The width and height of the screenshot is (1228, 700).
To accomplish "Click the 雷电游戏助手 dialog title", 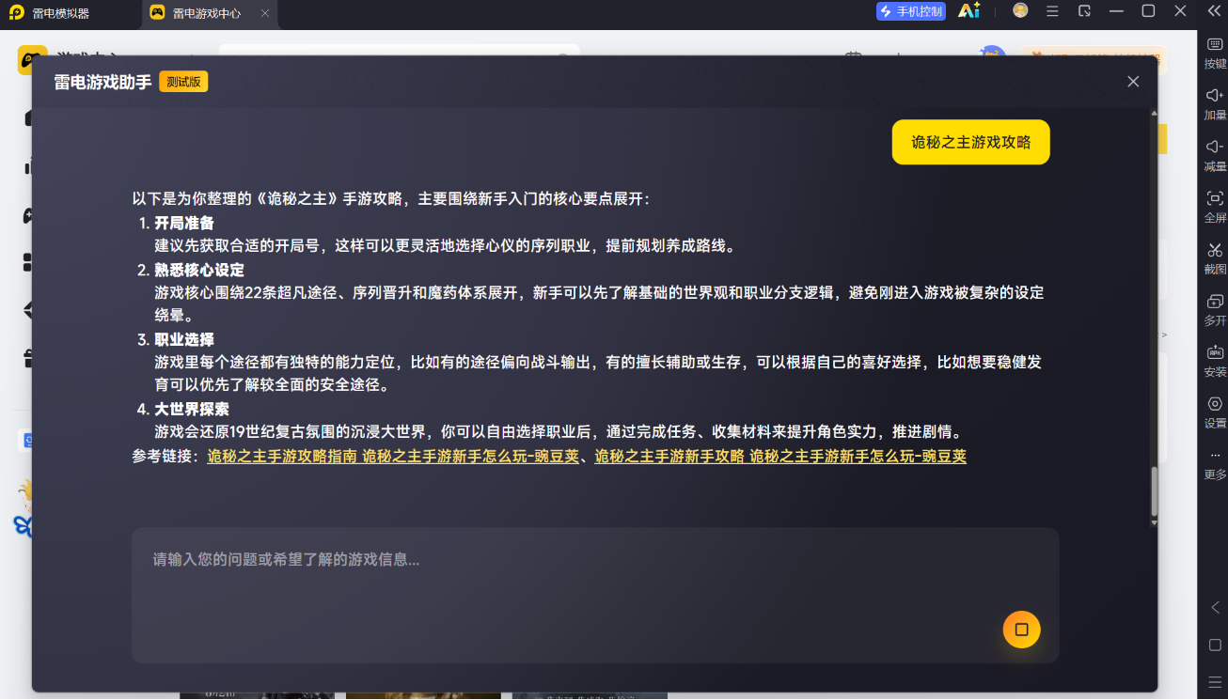I will (102, 82).
